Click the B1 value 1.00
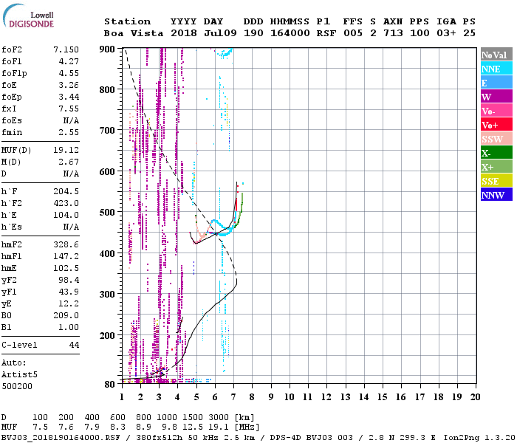Screen dimensions: 517x443 click(69, 328)
